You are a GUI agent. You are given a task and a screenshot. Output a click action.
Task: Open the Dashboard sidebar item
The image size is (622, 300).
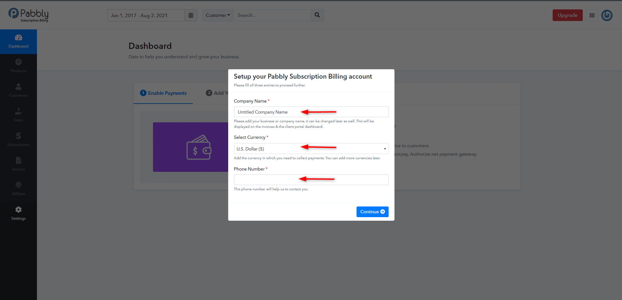coord(18,42)
